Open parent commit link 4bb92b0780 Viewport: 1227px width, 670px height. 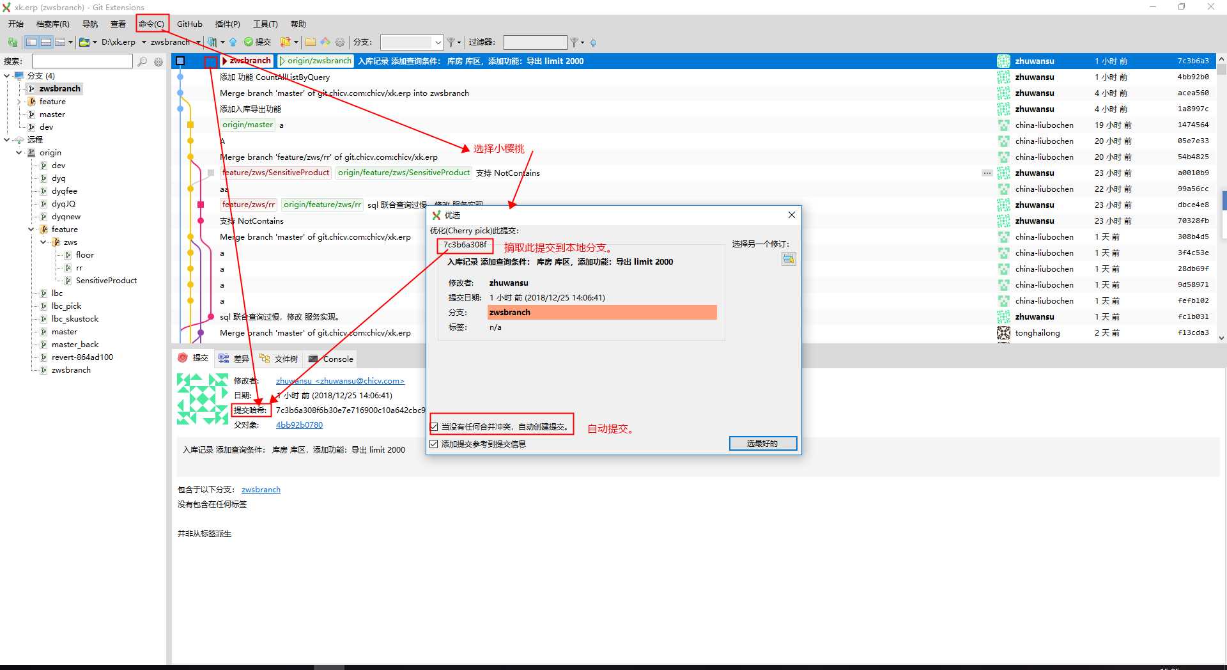coord(299,425)
